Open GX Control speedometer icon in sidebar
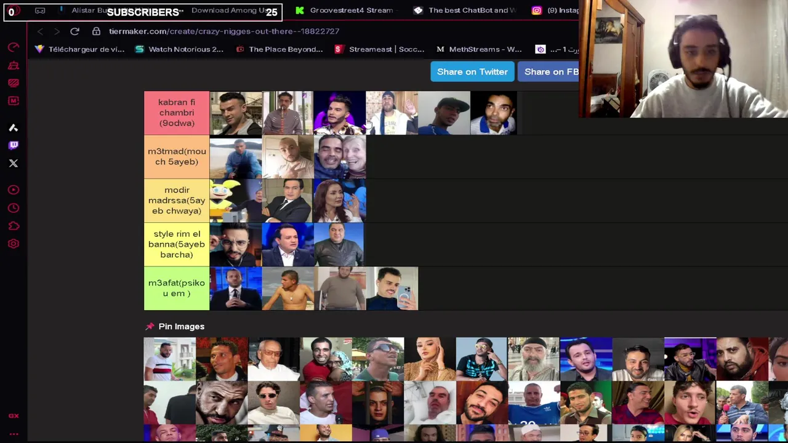This screenshot has height=443, width=788. coord(14,47)
